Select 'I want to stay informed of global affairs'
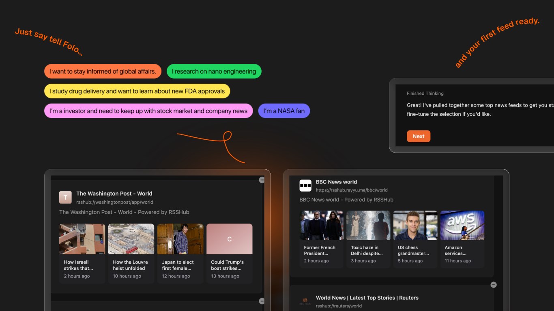Viewport: 554px width, 311px height. pos(103,71)
